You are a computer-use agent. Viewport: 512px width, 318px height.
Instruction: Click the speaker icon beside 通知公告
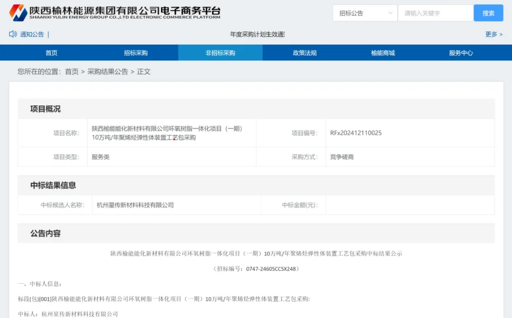coord(13,34)
